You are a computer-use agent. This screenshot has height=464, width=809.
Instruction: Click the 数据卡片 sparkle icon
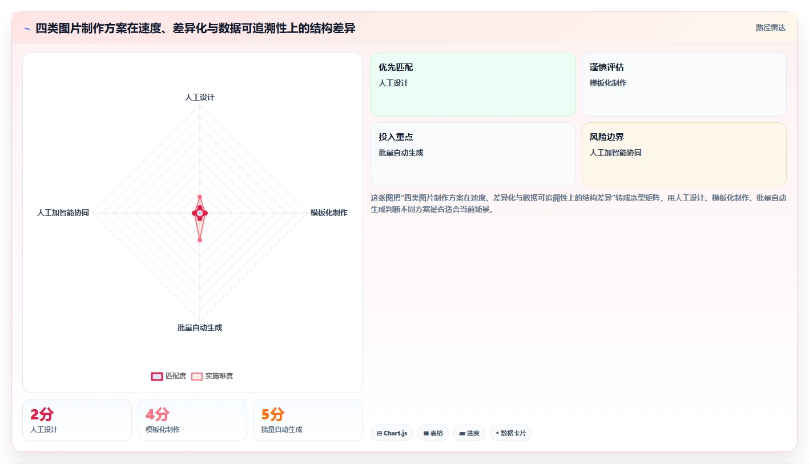point(497,433)
